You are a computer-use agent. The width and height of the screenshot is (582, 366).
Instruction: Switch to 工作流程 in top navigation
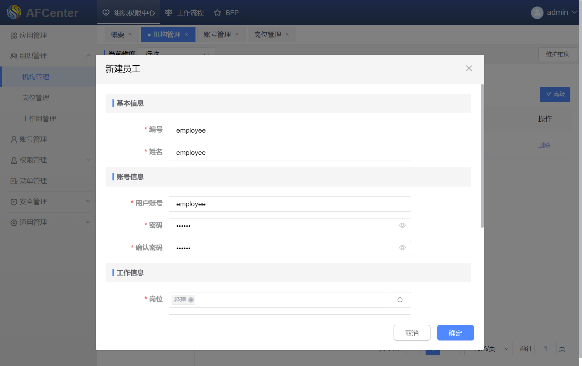185,13
